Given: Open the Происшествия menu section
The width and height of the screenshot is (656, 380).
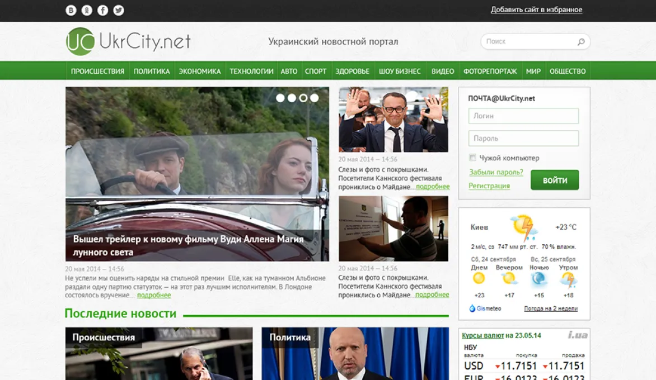Looking at the screenshot, I should [97, 72].
